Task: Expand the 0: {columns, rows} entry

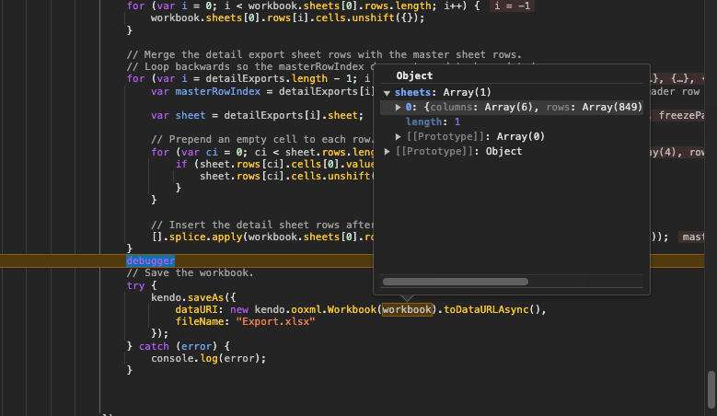Action: point(399,108)
